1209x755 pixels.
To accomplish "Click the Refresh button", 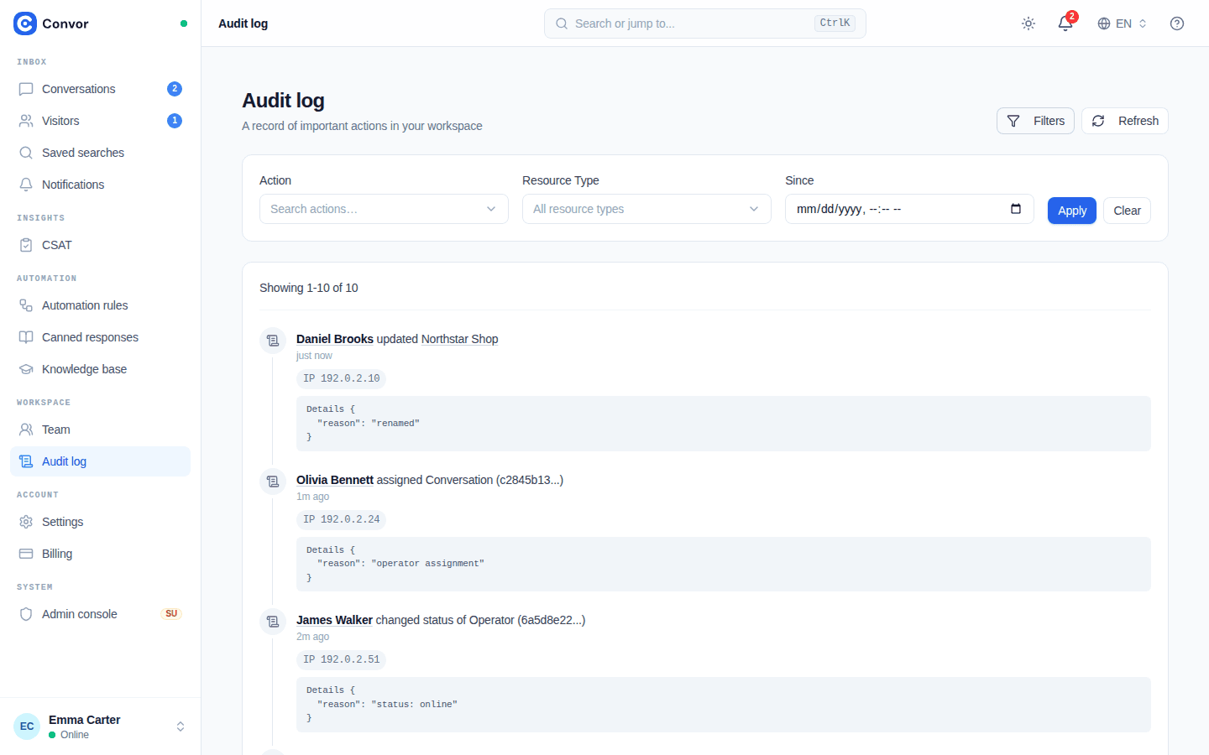I will click(1125, 121).
